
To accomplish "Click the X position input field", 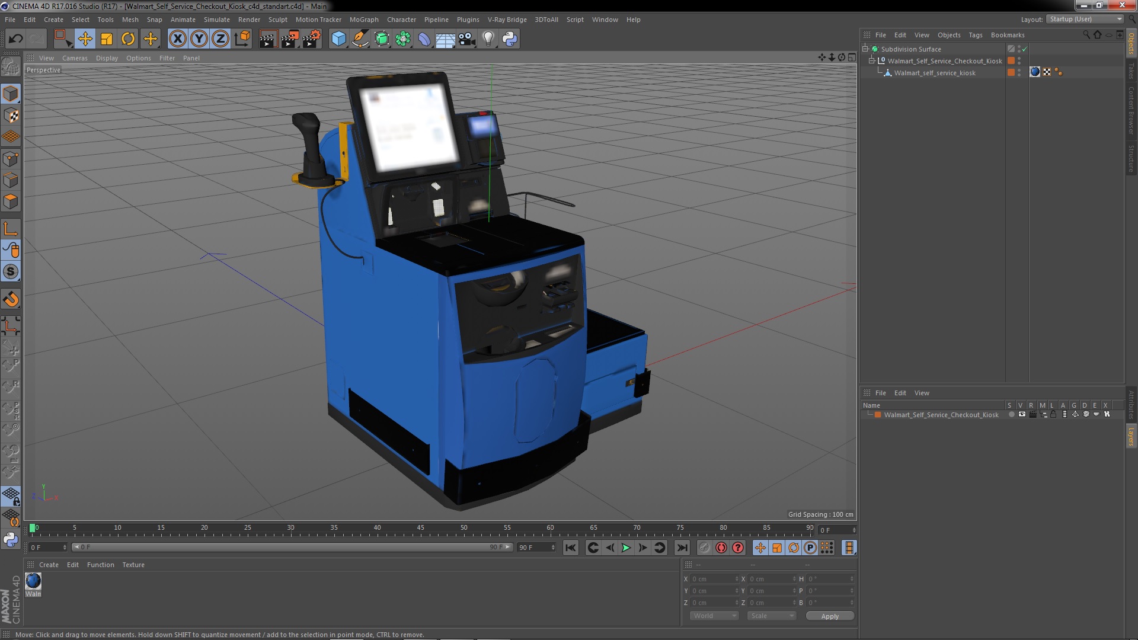I will click(x=711, y=578).
